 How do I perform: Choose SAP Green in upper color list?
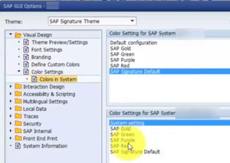[122, 54]
